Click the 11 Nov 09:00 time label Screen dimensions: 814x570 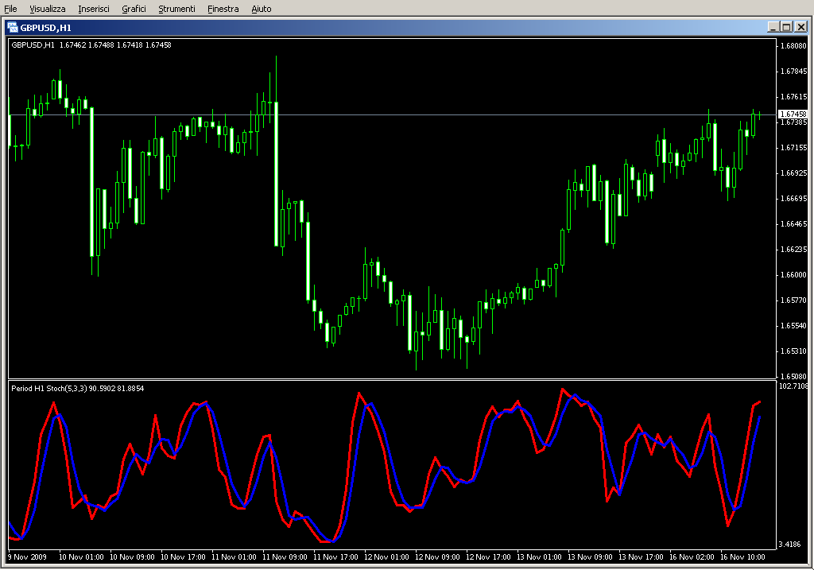point(285,557)
